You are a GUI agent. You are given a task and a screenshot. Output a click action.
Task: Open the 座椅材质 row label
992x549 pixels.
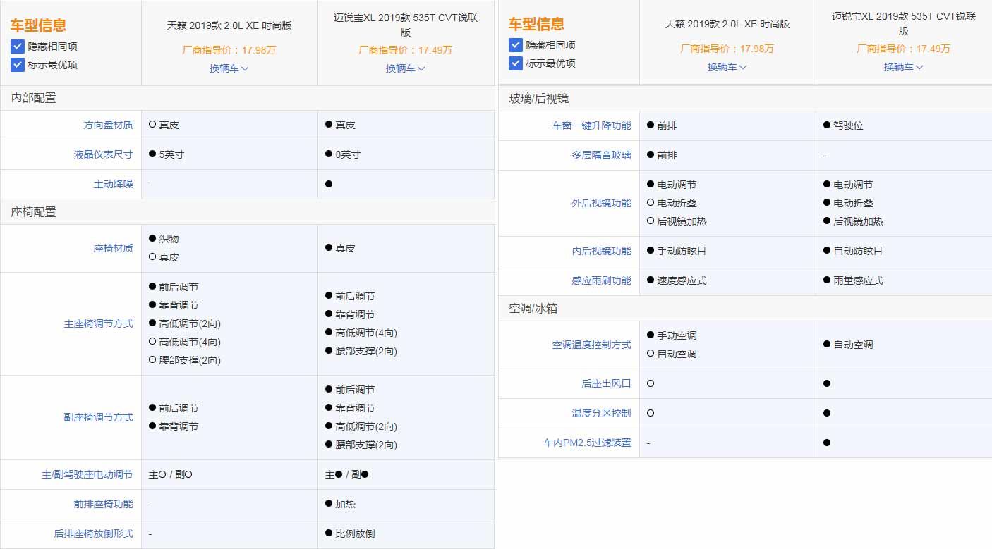pyautogui.click(x=113, y=248)
